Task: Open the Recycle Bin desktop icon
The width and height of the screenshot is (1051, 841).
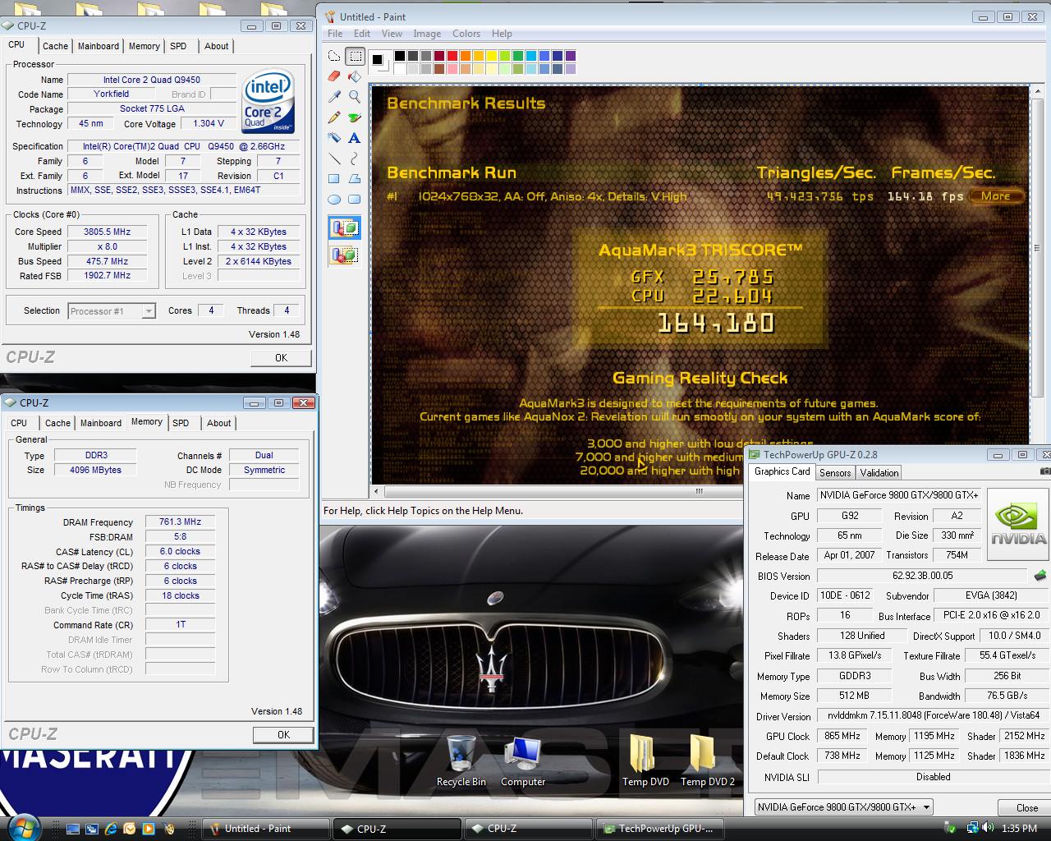Action: 461,761
